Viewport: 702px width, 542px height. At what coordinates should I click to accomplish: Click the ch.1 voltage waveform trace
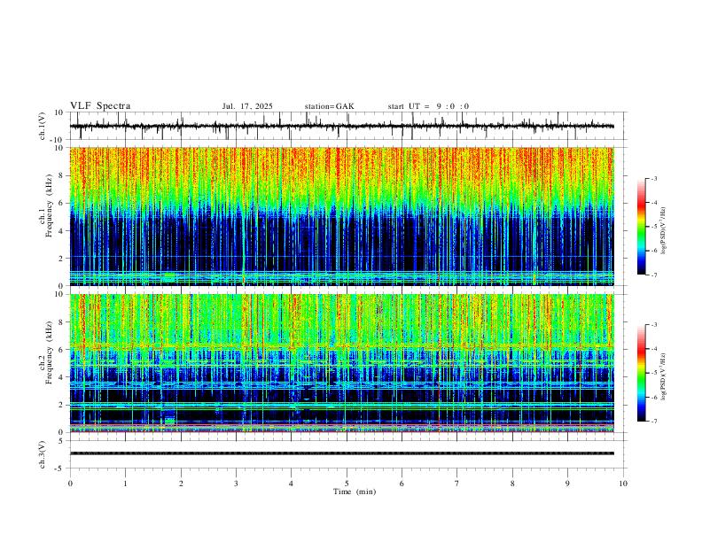tap(341, 126)
